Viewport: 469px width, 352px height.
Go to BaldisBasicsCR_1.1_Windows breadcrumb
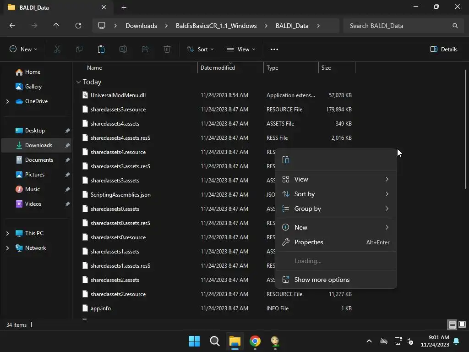click(x=216, y=26)
